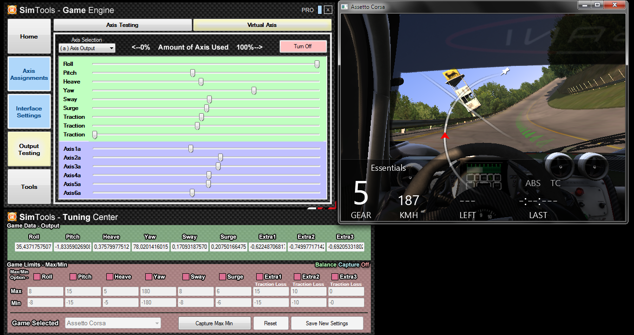Toggle Balance Capture Off indicator
This screenshot has height=335, width=634.
(342, 265)
